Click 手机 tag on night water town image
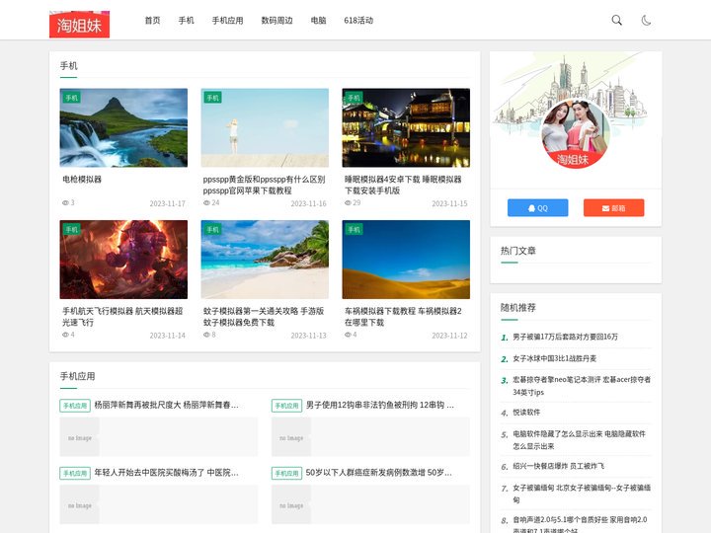The height and width of the screenshot is (533, 711). point(354,98)
